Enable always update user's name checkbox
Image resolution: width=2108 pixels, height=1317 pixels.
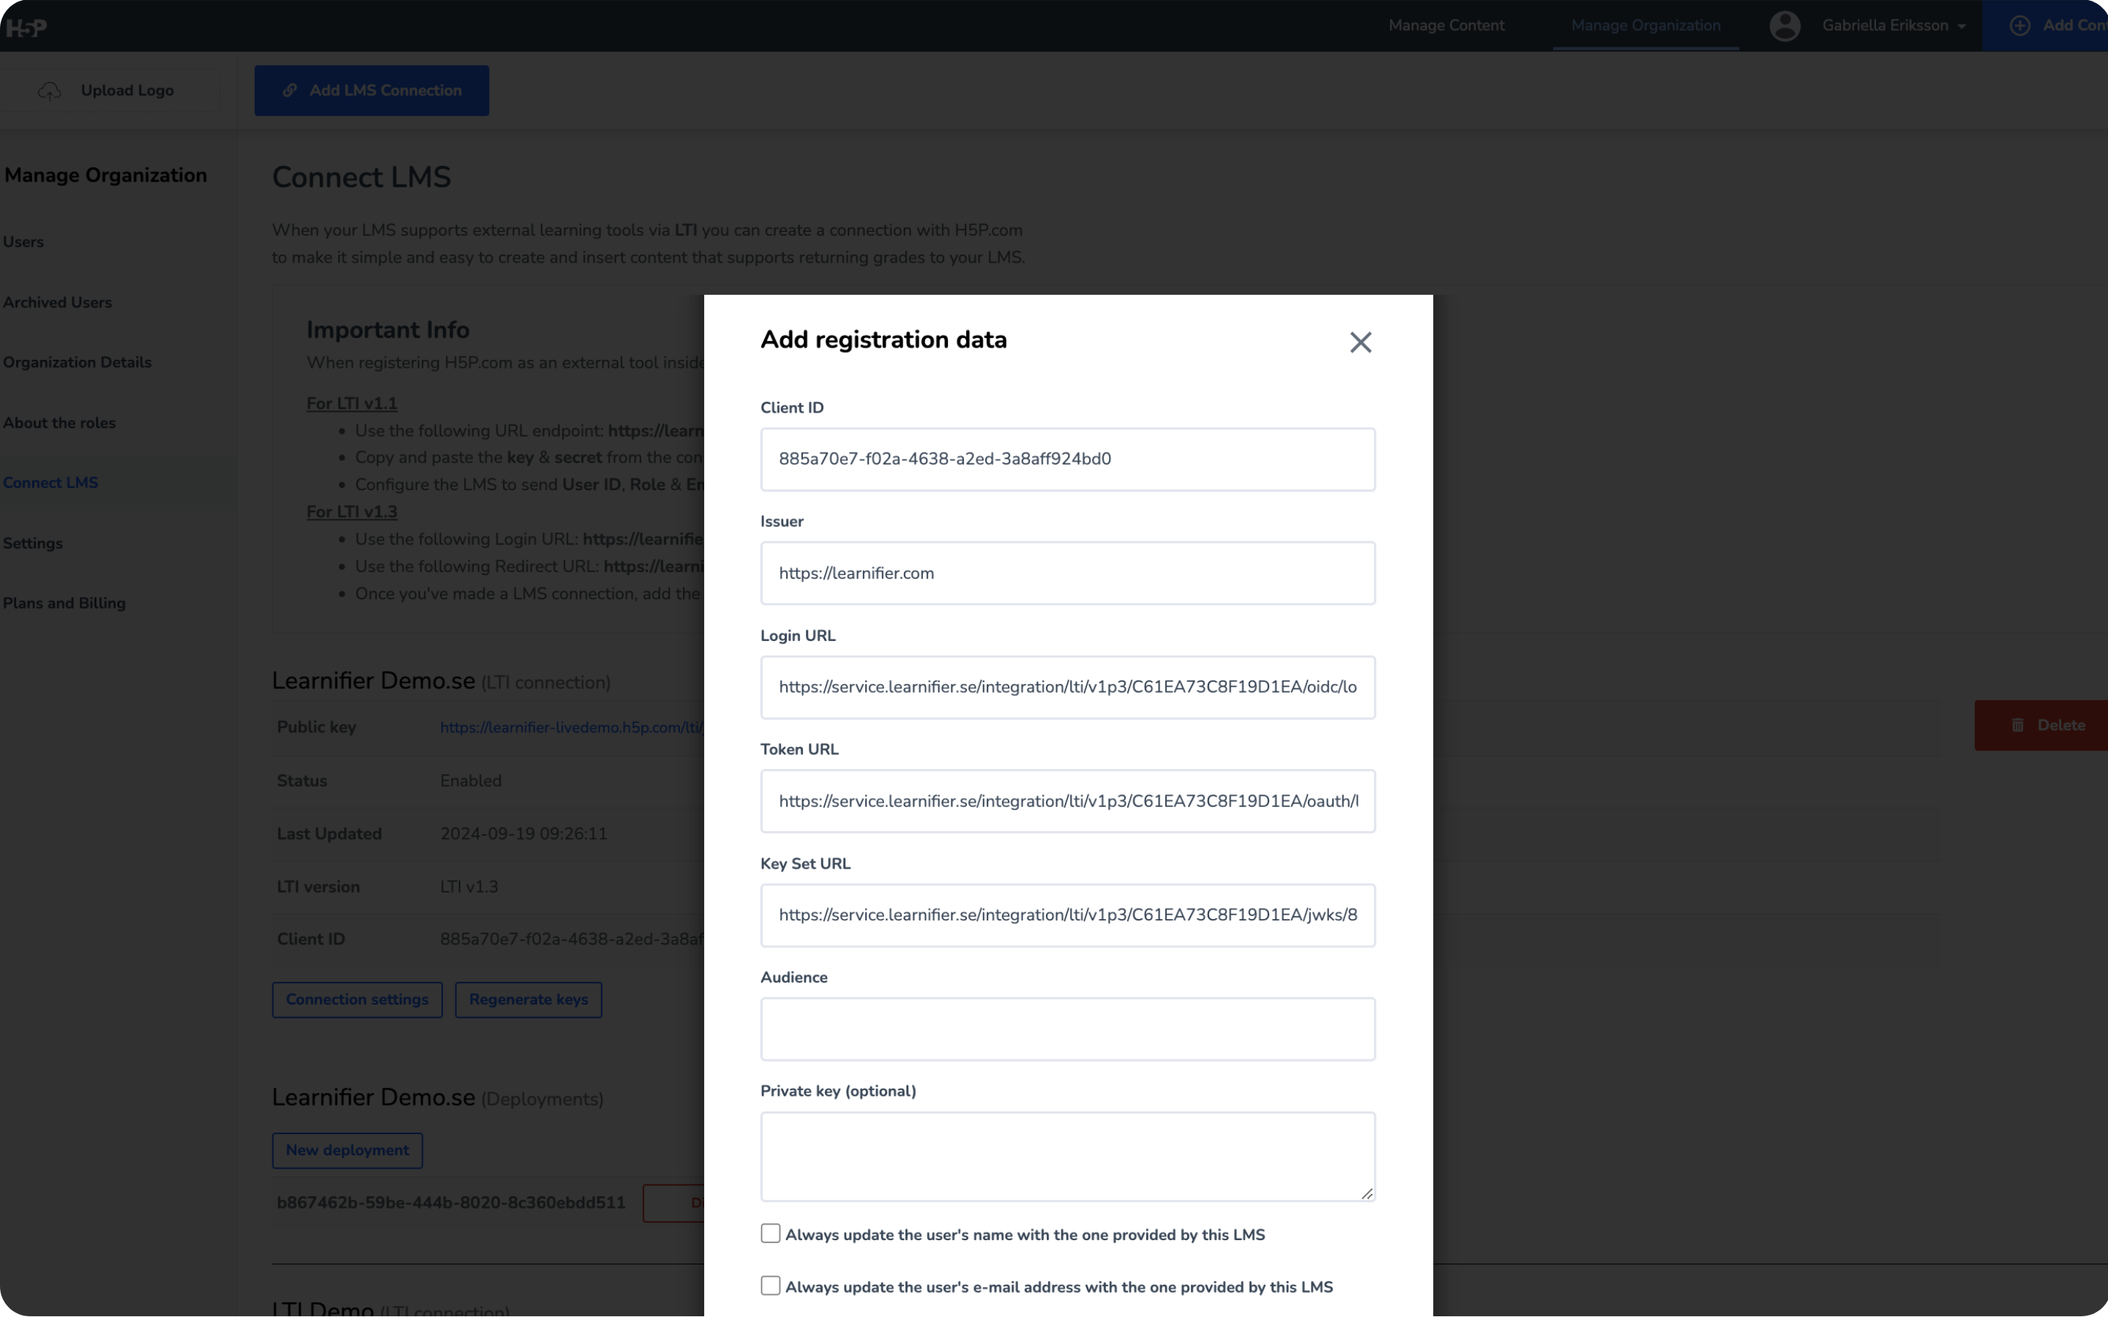click(770, 1234)
